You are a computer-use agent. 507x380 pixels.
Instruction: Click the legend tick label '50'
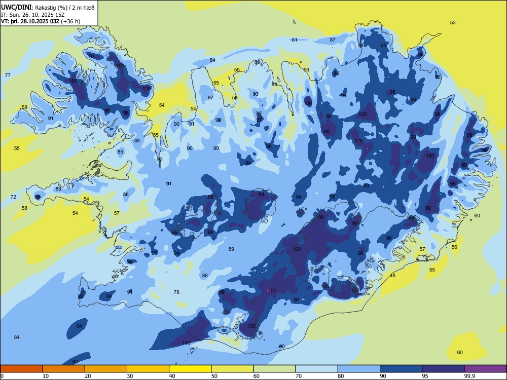point(214,376)
